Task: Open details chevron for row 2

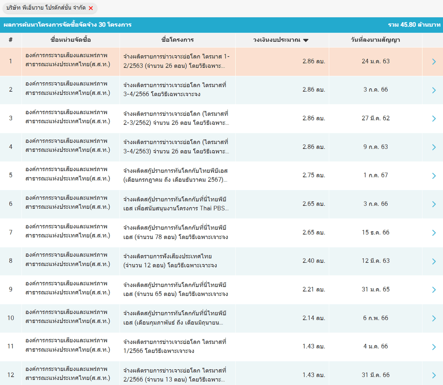Action: click(434, 90)
